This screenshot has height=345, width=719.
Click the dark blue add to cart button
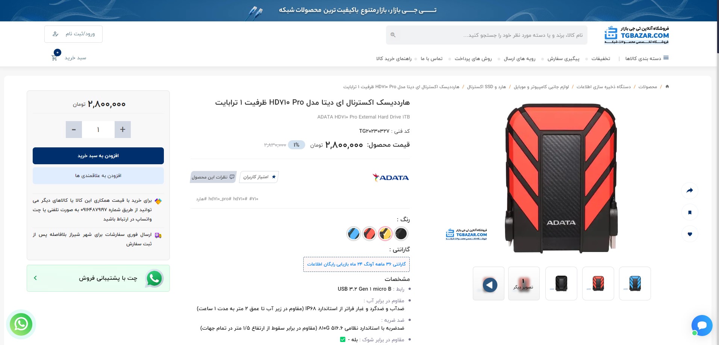[98, 156]
